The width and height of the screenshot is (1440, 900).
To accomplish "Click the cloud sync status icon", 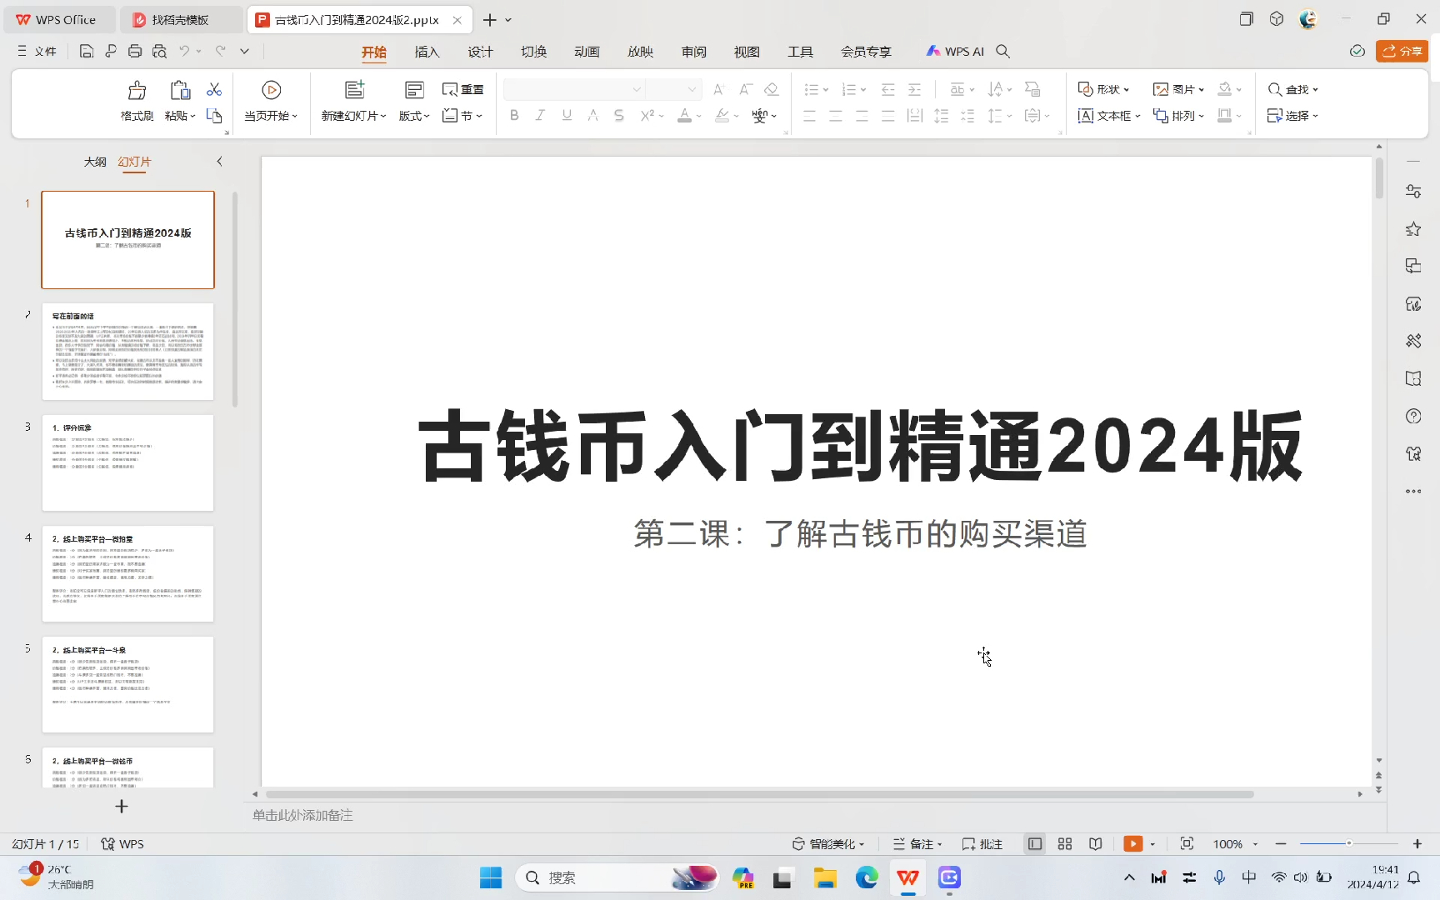I will tap(1357, 52).
